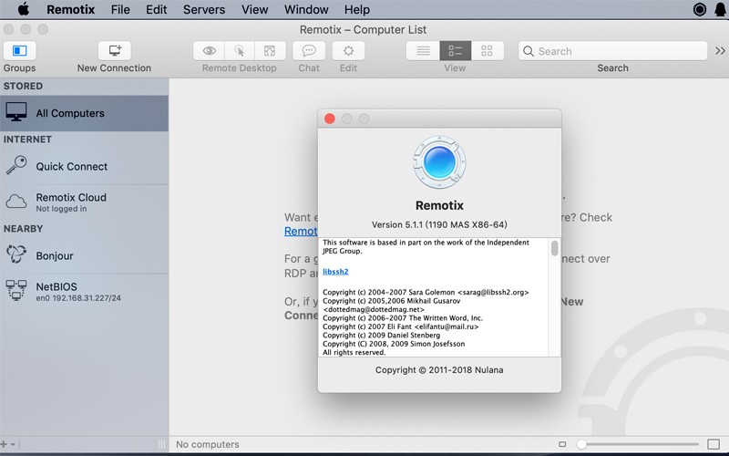Select the fullscreen Remote Desktop icon

pyautogui.click(x=270, y=51)
